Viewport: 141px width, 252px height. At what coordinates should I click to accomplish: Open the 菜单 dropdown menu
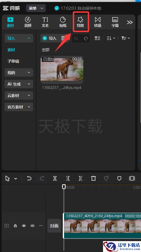point(36,8)
